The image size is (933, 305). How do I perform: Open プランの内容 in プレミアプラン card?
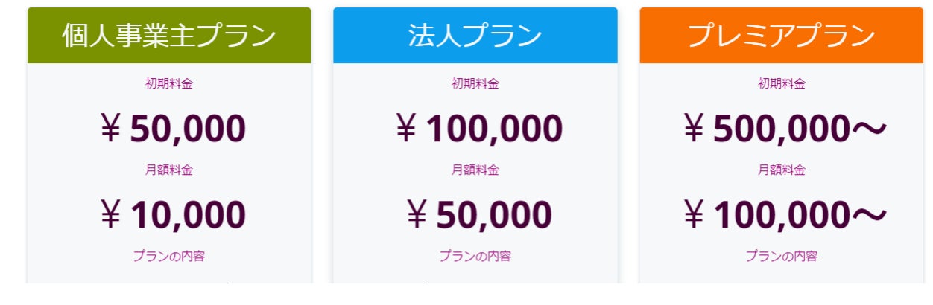(781, 256)
